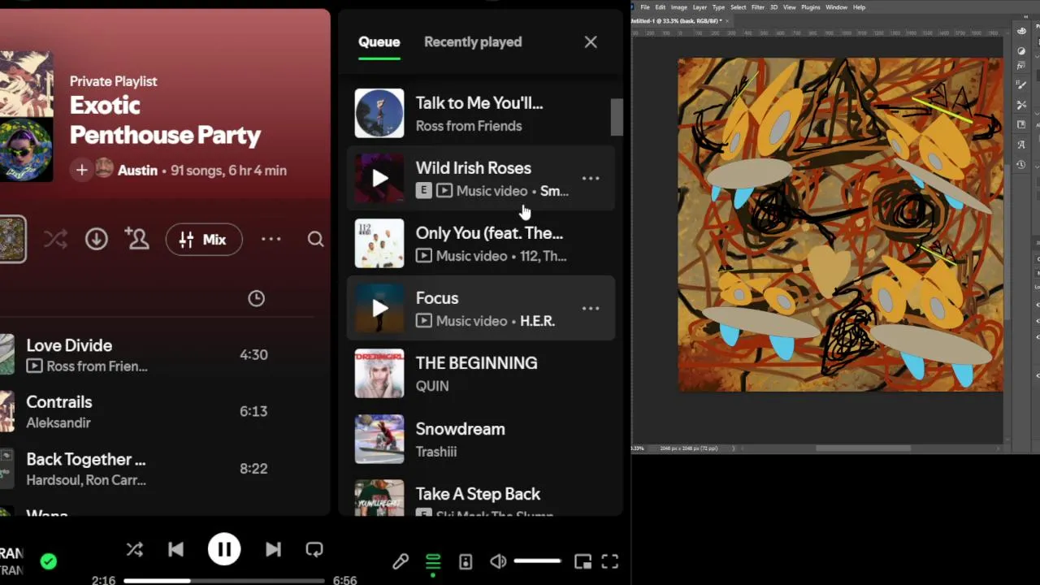Open the miniplayer icon

583,561
